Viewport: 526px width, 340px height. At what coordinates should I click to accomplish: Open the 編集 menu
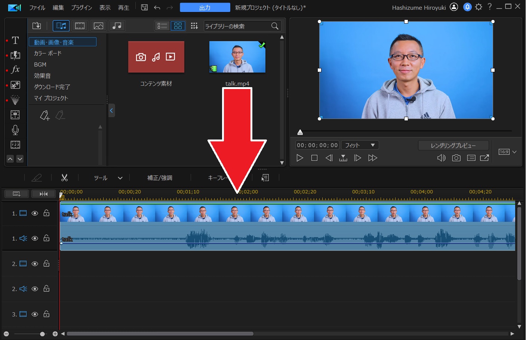click(58, 7)
